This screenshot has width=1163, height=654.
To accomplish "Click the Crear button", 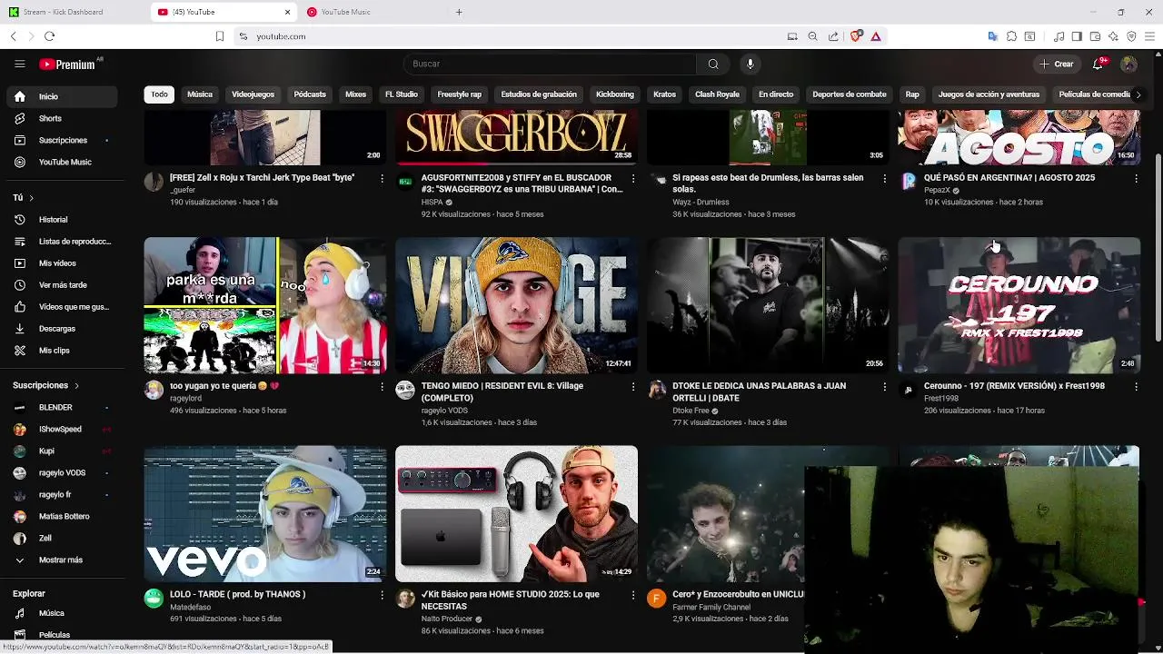I will pos(1057,64).
